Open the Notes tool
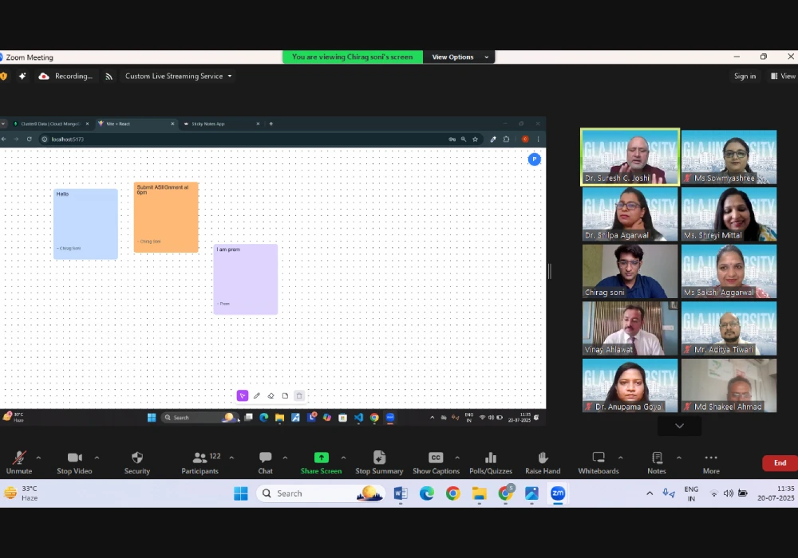 pos(657,458)
